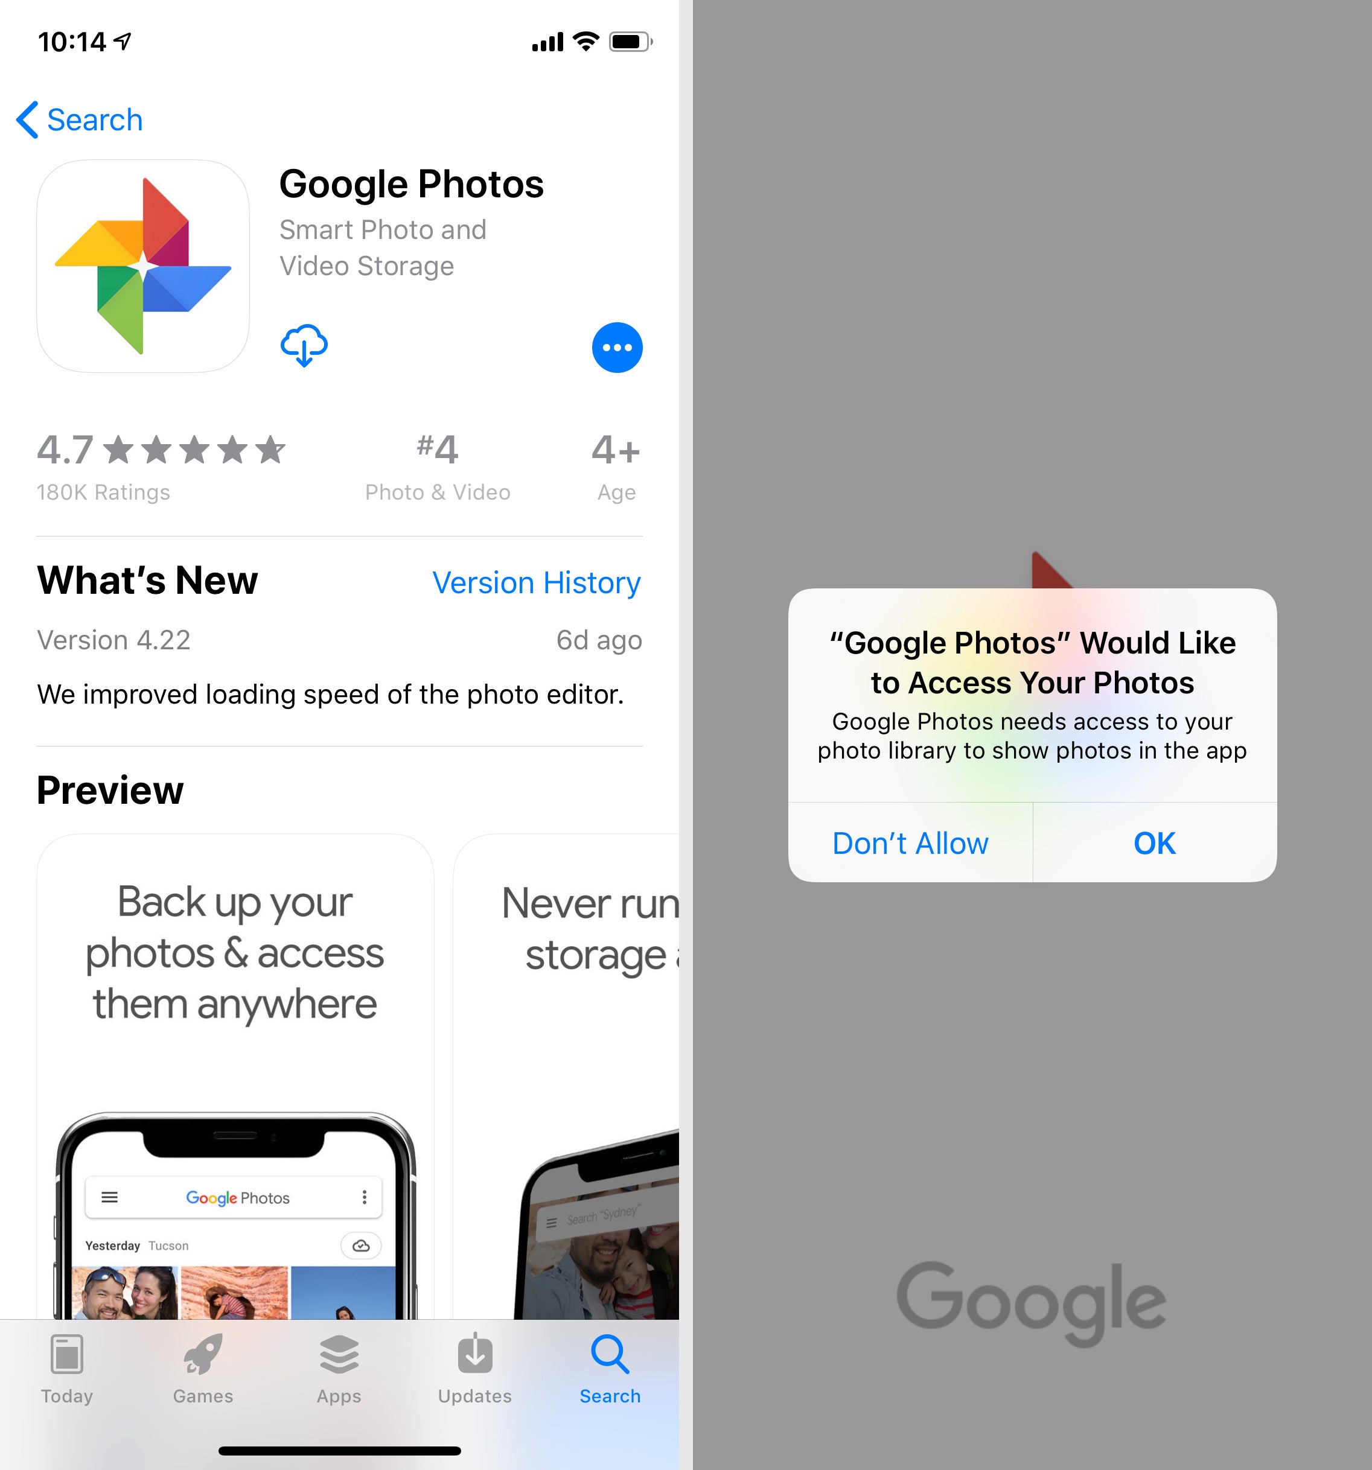
Task: Tap the download icon for Google Photos
Action: [x=304, y=346]
